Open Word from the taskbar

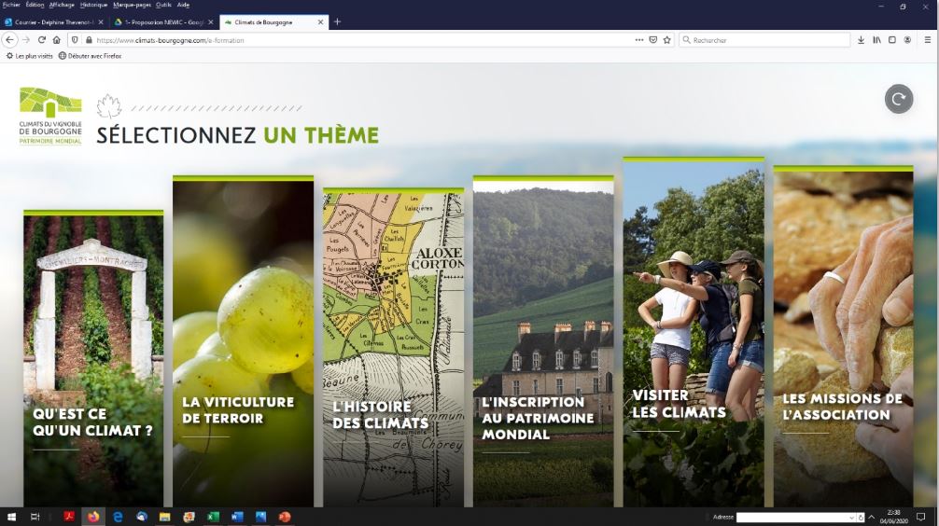(x=237, y=517)
